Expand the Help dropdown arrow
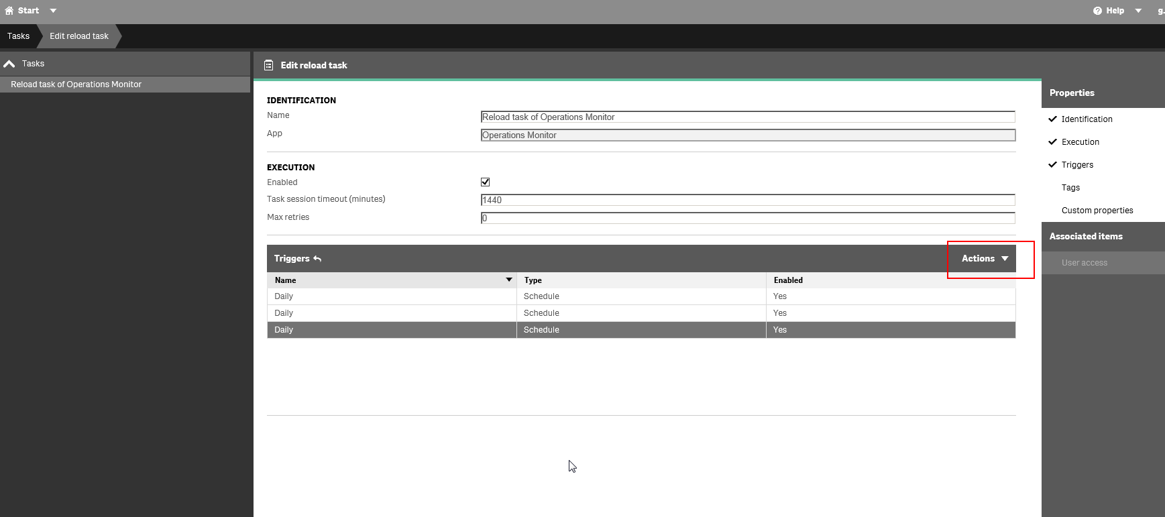The width and height of the screenshot is (1165, 517). pyautogui.click(x=1138, y=11)
